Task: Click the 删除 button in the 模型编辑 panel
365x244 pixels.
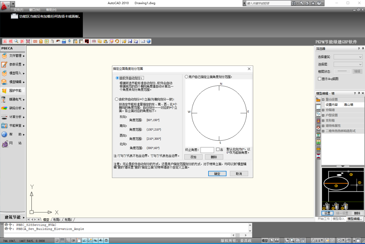Action: [x=357, y=213]
